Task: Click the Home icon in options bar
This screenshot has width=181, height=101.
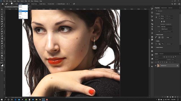Action: pyautogui.click(x=3, y=4)
